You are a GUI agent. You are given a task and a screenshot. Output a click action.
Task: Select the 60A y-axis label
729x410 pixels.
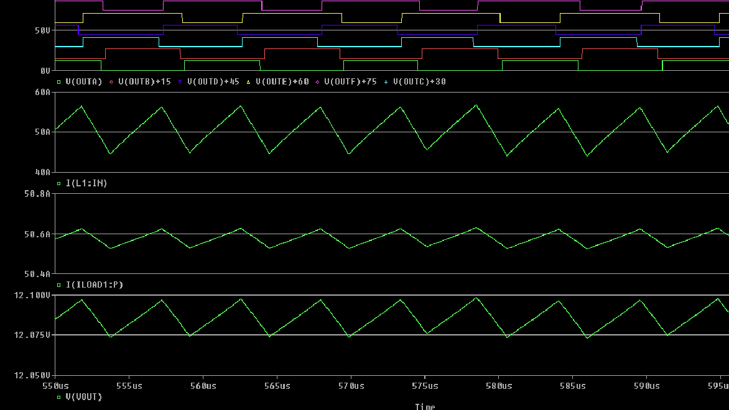pyautogui.click(x=42, y=92)
